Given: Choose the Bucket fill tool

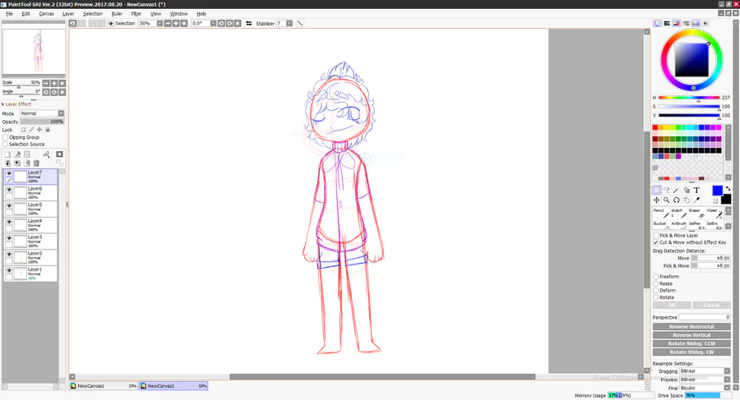Looking at the screenshot, I should pyautogui.click(x=661, y=225).
